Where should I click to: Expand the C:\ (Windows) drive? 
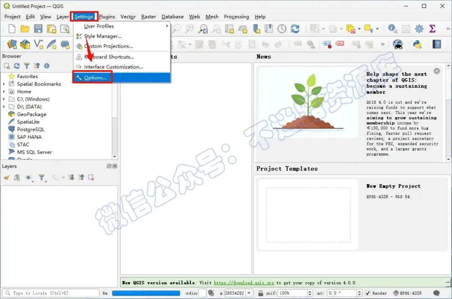pyautogui.click(x=4, y=99)
